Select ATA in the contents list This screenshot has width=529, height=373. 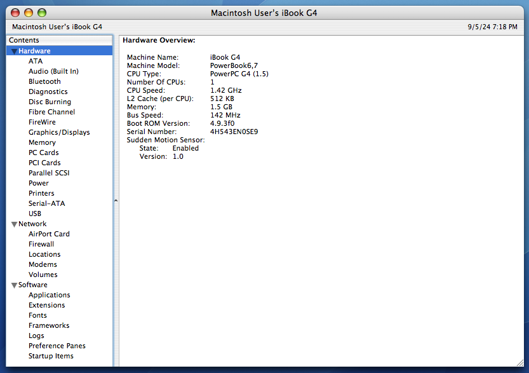pos(36,61)
